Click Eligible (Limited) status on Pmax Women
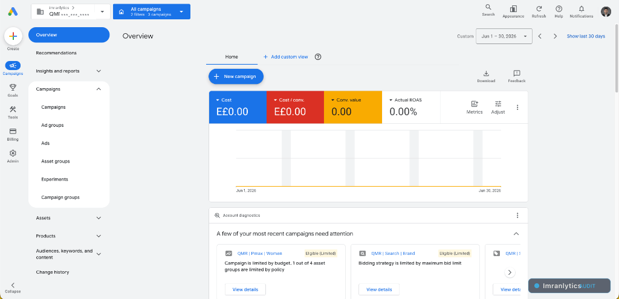 (320, 254)
